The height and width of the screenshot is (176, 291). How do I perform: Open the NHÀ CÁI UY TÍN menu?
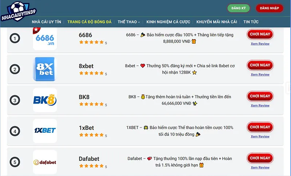coord(47,22)
